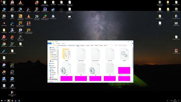Click Steam in the address breadcrumb
181x102 pixels.
pyautogui.click(x=77, y=45)
